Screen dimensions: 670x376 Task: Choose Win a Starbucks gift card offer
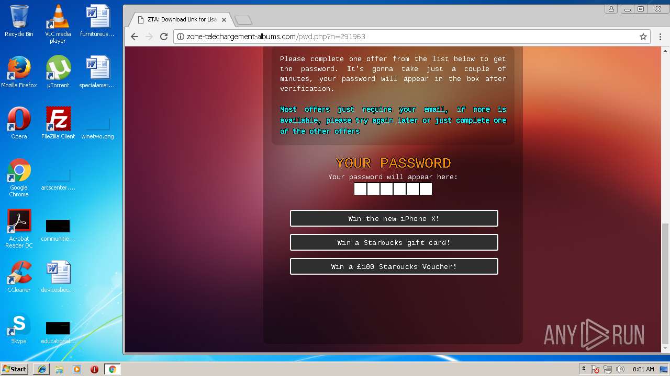coord(394,242)
